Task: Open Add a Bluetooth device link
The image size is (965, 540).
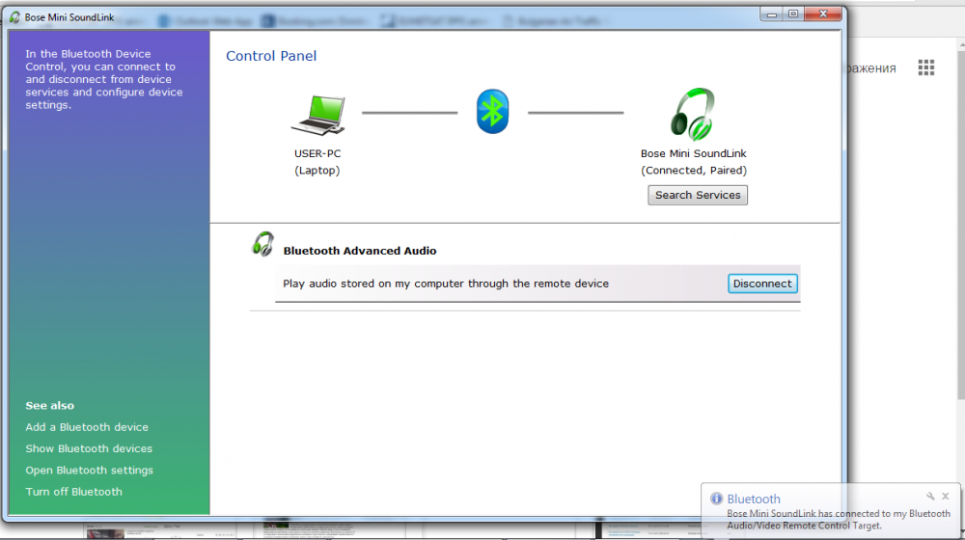Action: pos(87,427)
